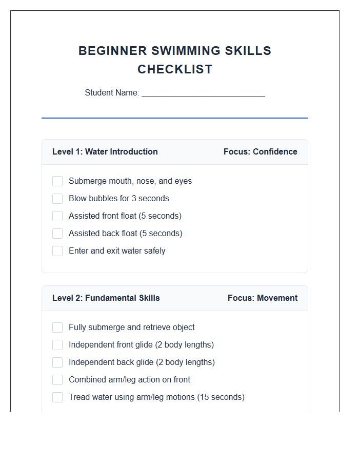Click 'Enter and exit water safely' text

point(117,251)
